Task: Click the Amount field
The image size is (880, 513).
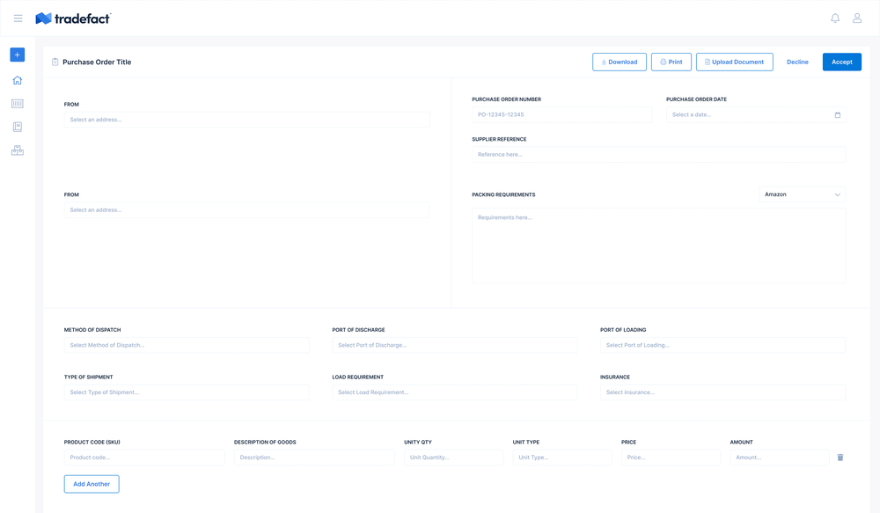Action: [780, 458]
